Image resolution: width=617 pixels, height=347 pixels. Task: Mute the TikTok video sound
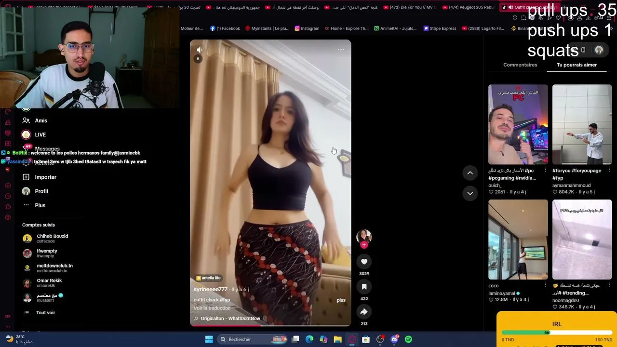coord(200,50)
